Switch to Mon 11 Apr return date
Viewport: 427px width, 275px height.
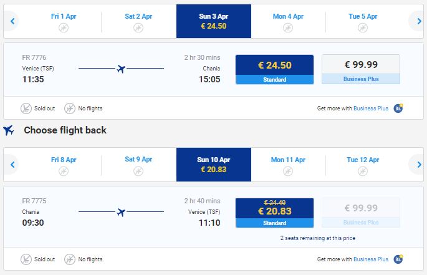[x=288, y=165]
